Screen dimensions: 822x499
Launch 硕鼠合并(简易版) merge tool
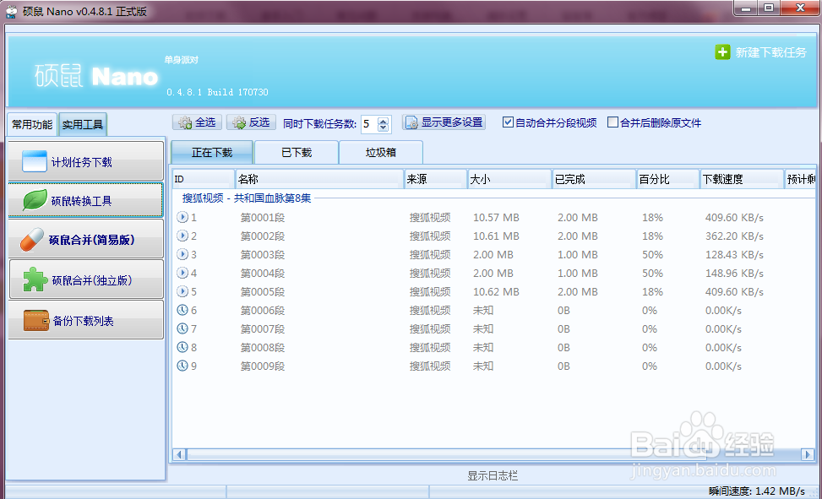pos(86,239)
